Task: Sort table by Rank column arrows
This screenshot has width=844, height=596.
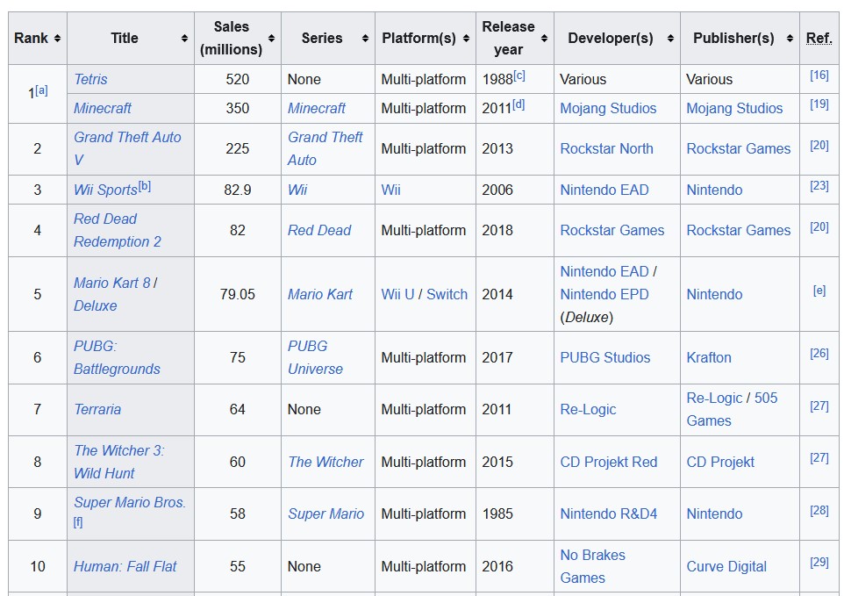Action: click(57, 39)
